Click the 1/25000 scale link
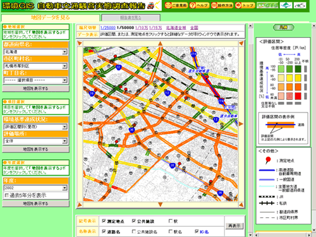 pyautogui.click(x=107, y=28)
